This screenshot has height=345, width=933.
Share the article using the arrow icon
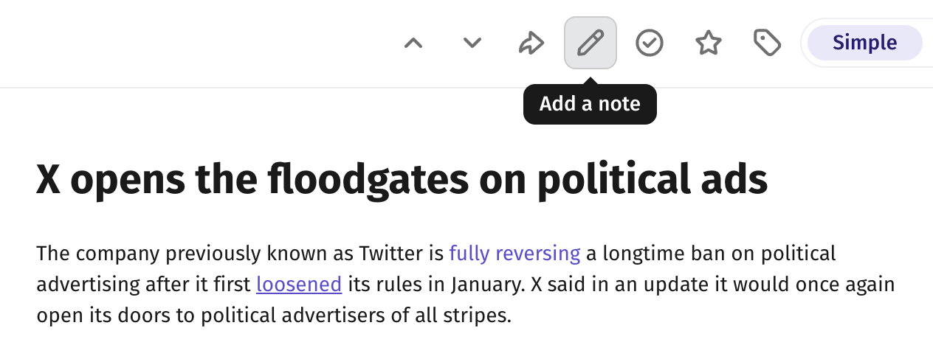[x=531, y=43]
